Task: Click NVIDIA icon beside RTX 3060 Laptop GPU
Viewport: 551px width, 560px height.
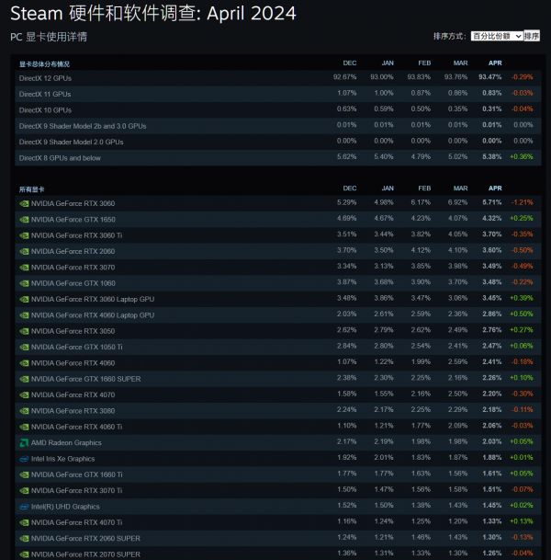Action: (24, 299)
